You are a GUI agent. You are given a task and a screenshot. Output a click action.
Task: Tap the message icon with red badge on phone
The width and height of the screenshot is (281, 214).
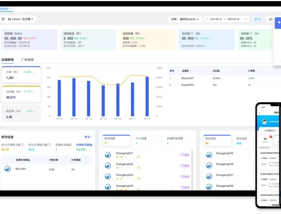(265, 139)
